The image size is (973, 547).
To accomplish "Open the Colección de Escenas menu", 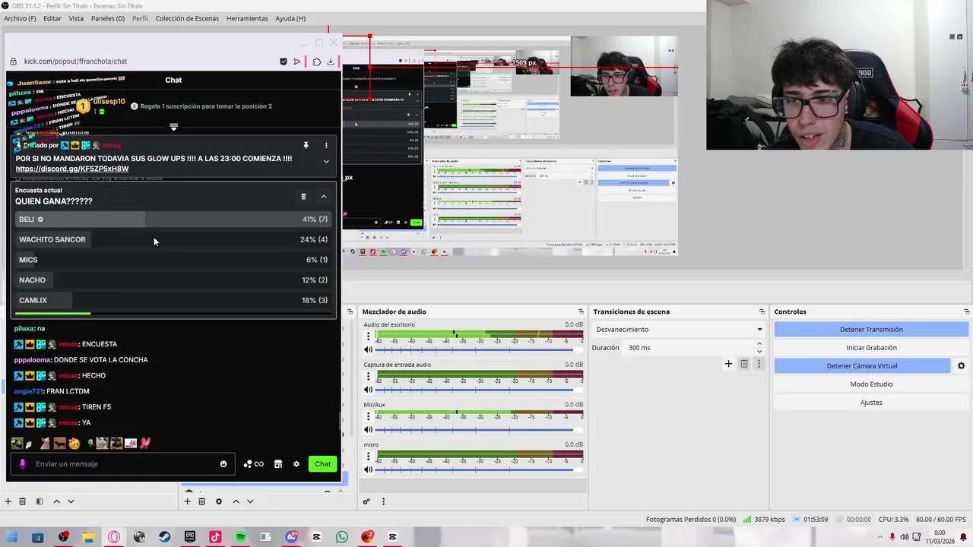I will pyautogui.click(x=187, y=18).
